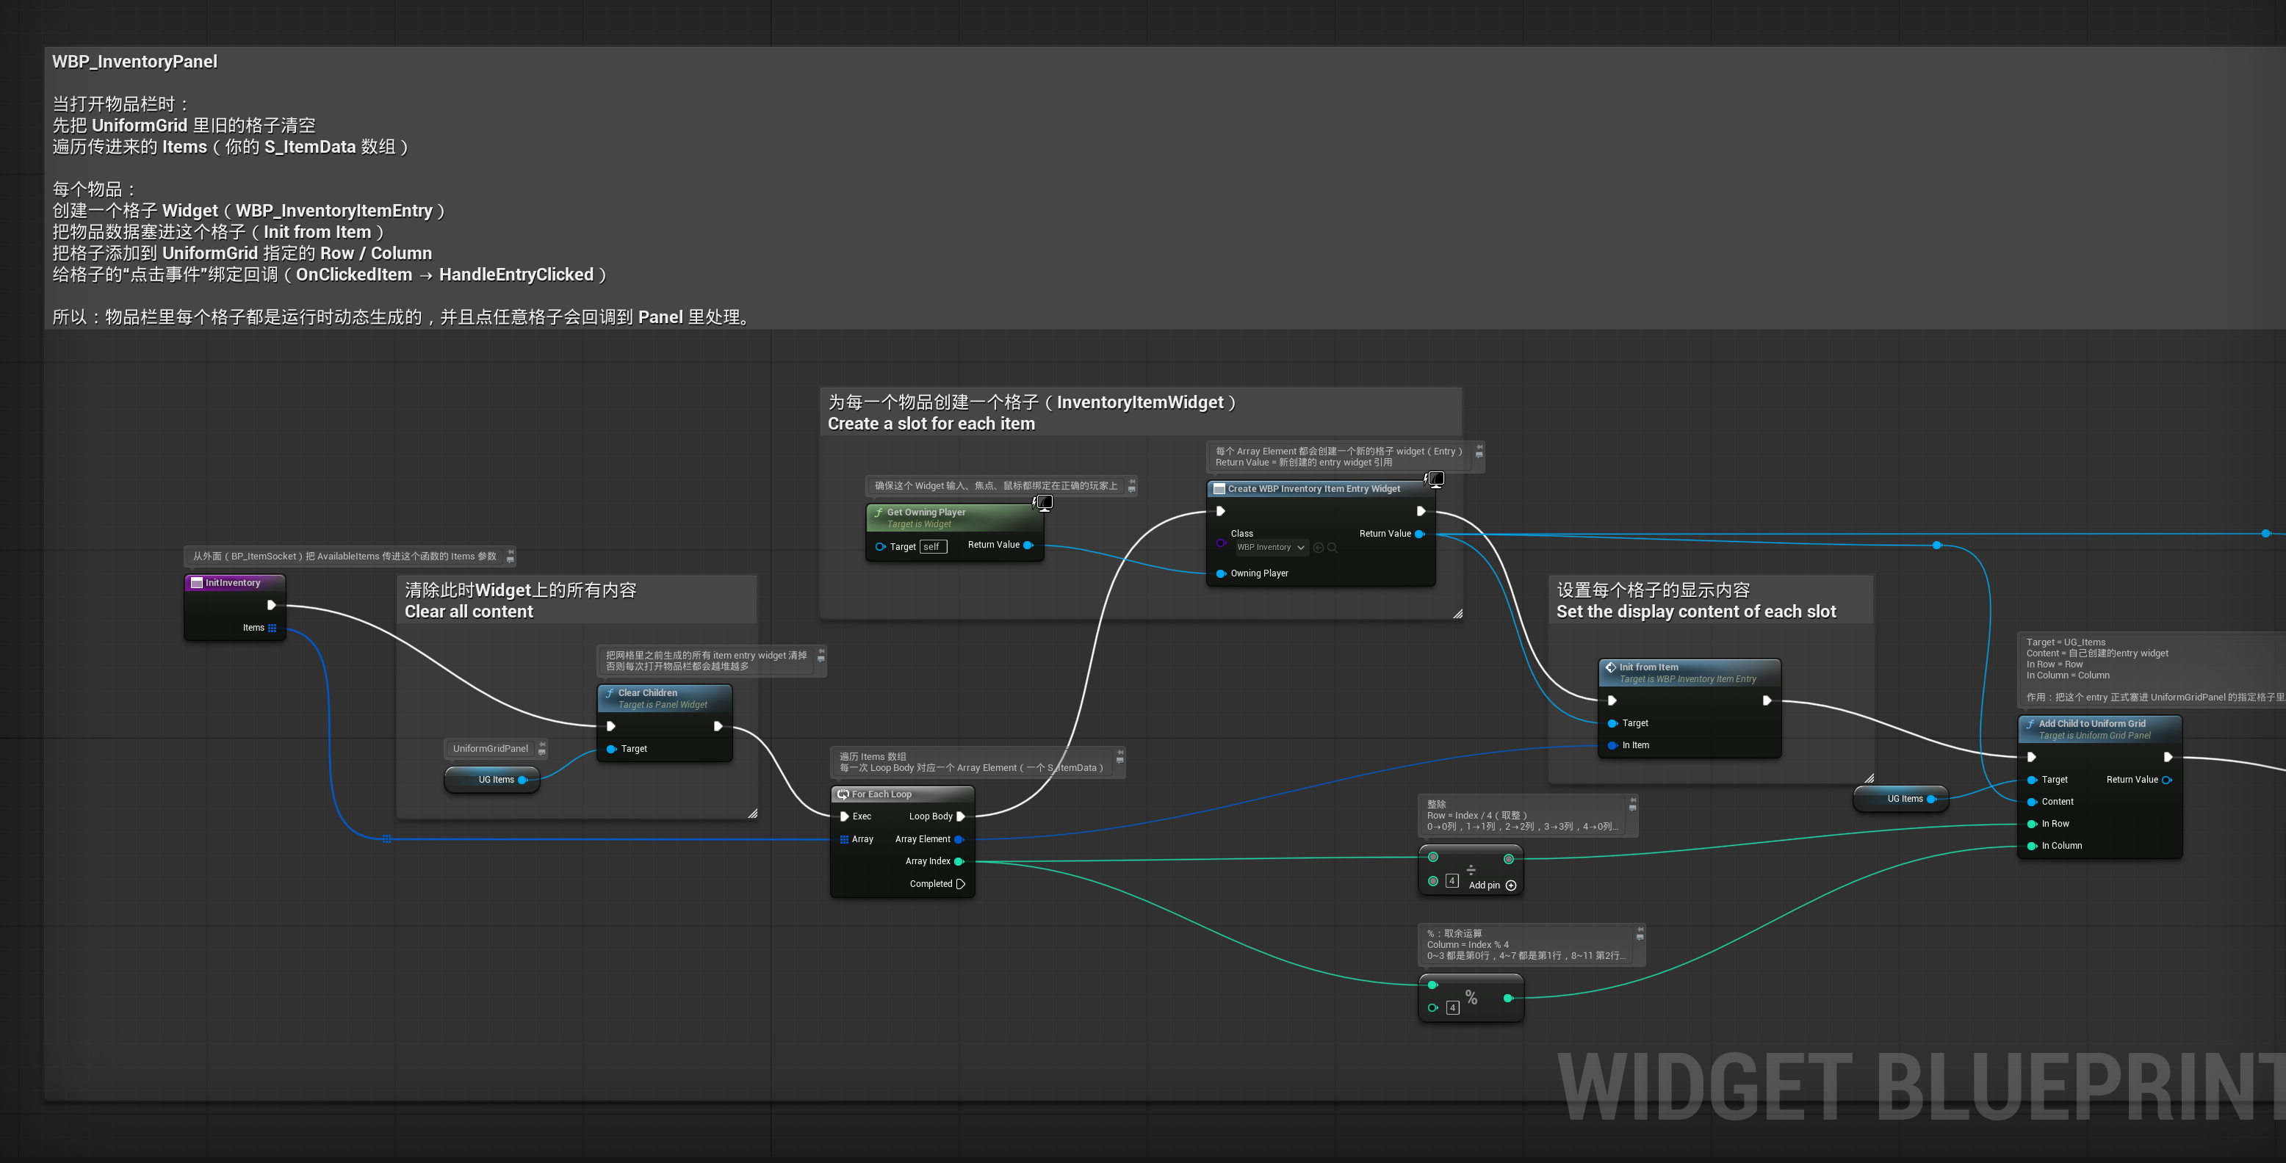Screen dimensions: 2286x1163
Task: Toggle the comment bubble pin on the modulo node
Action: [x=1640, y=930]
